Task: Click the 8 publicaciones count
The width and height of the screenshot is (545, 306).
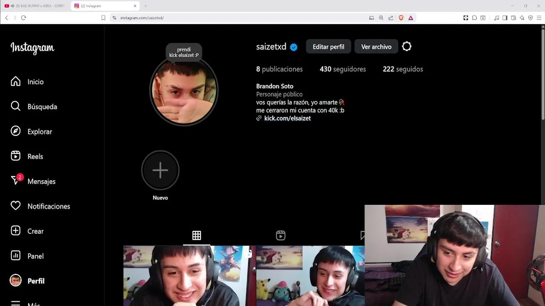Action: [x=279, y=69]
